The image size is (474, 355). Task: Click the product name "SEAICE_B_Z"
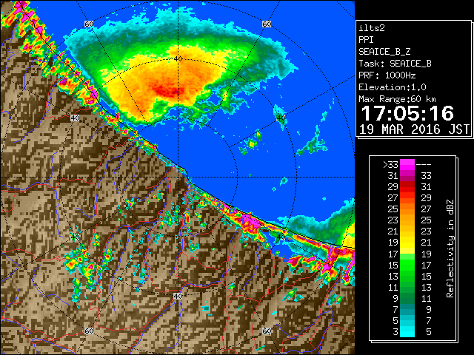384,52
